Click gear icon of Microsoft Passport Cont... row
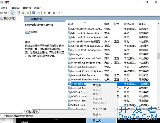This screenshot has width=160, height=123. 69,29
